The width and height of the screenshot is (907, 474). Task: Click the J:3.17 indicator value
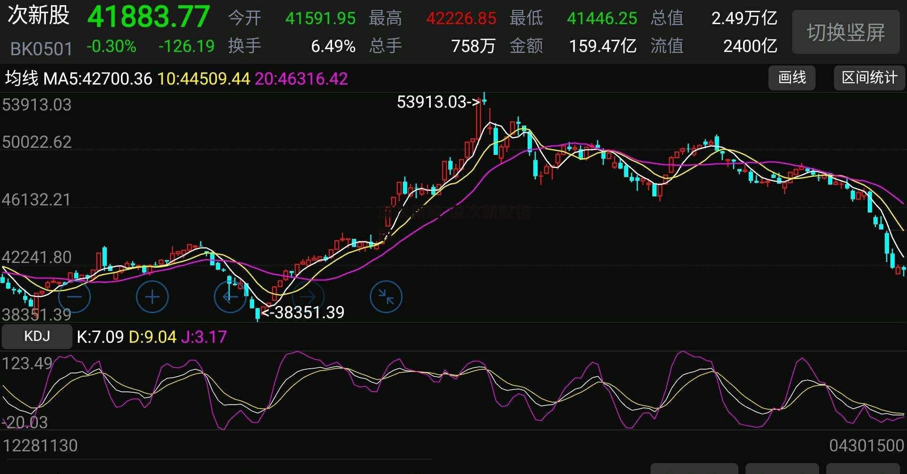coord(204,337)
